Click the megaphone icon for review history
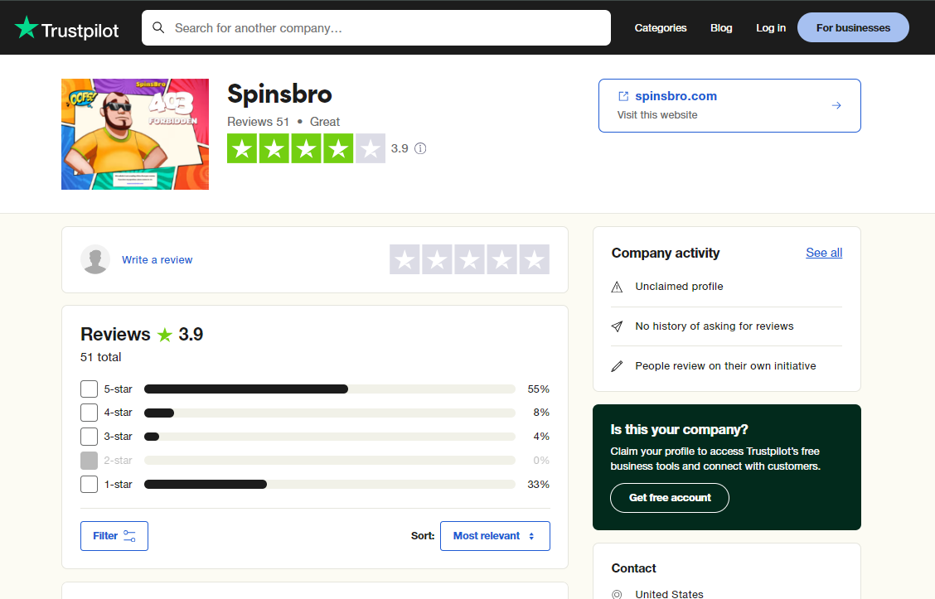Image resolution: width=935 pixels, height=599 pixels. pos(617,326)
